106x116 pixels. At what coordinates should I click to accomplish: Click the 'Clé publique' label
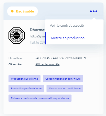(16, 58)
